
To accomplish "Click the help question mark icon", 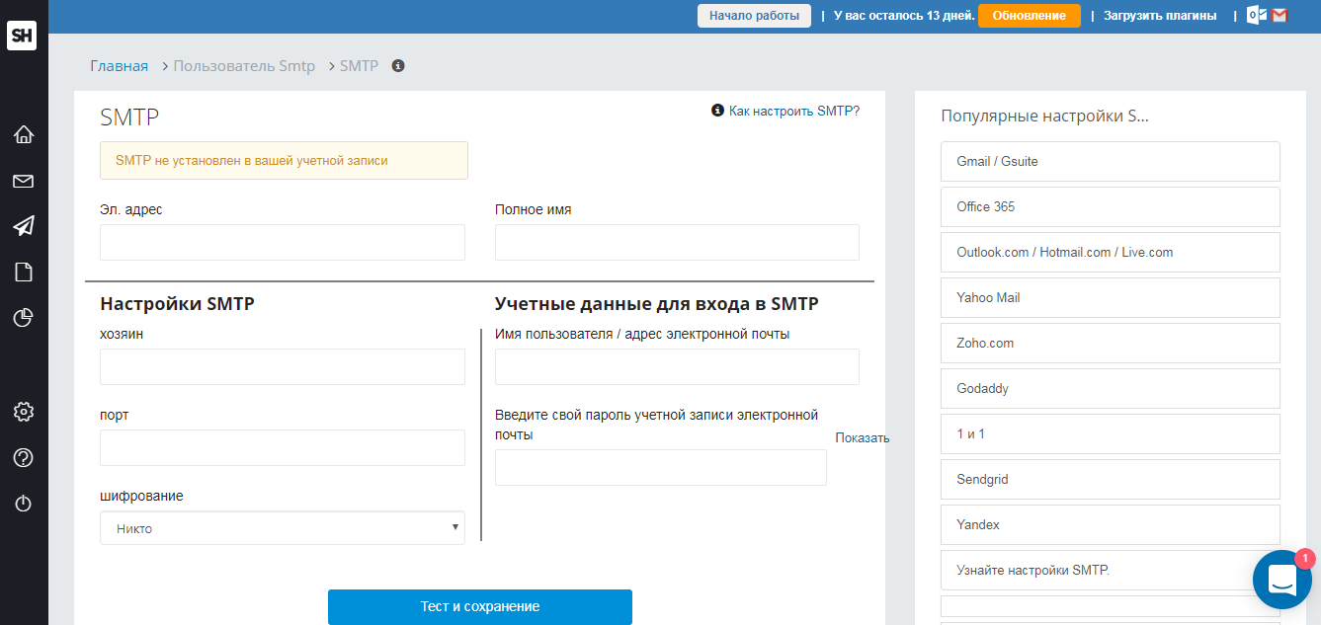I will click(x=24, y=457).
